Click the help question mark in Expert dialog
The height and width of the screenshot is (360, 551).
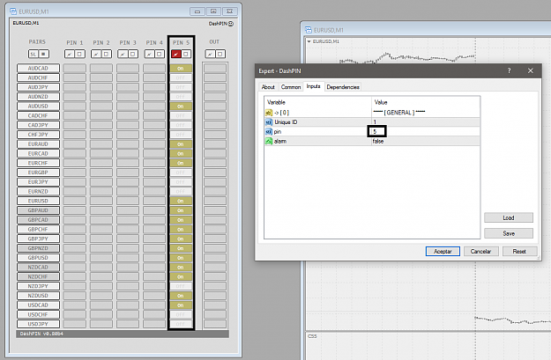pyautogui.click(x=510, y=70)
